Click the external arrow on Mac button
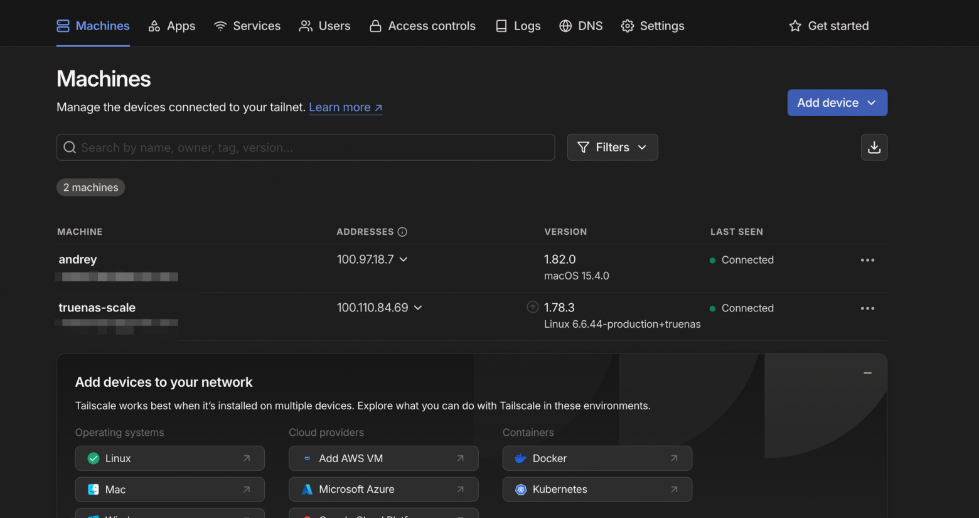 (x=247, y=489)
